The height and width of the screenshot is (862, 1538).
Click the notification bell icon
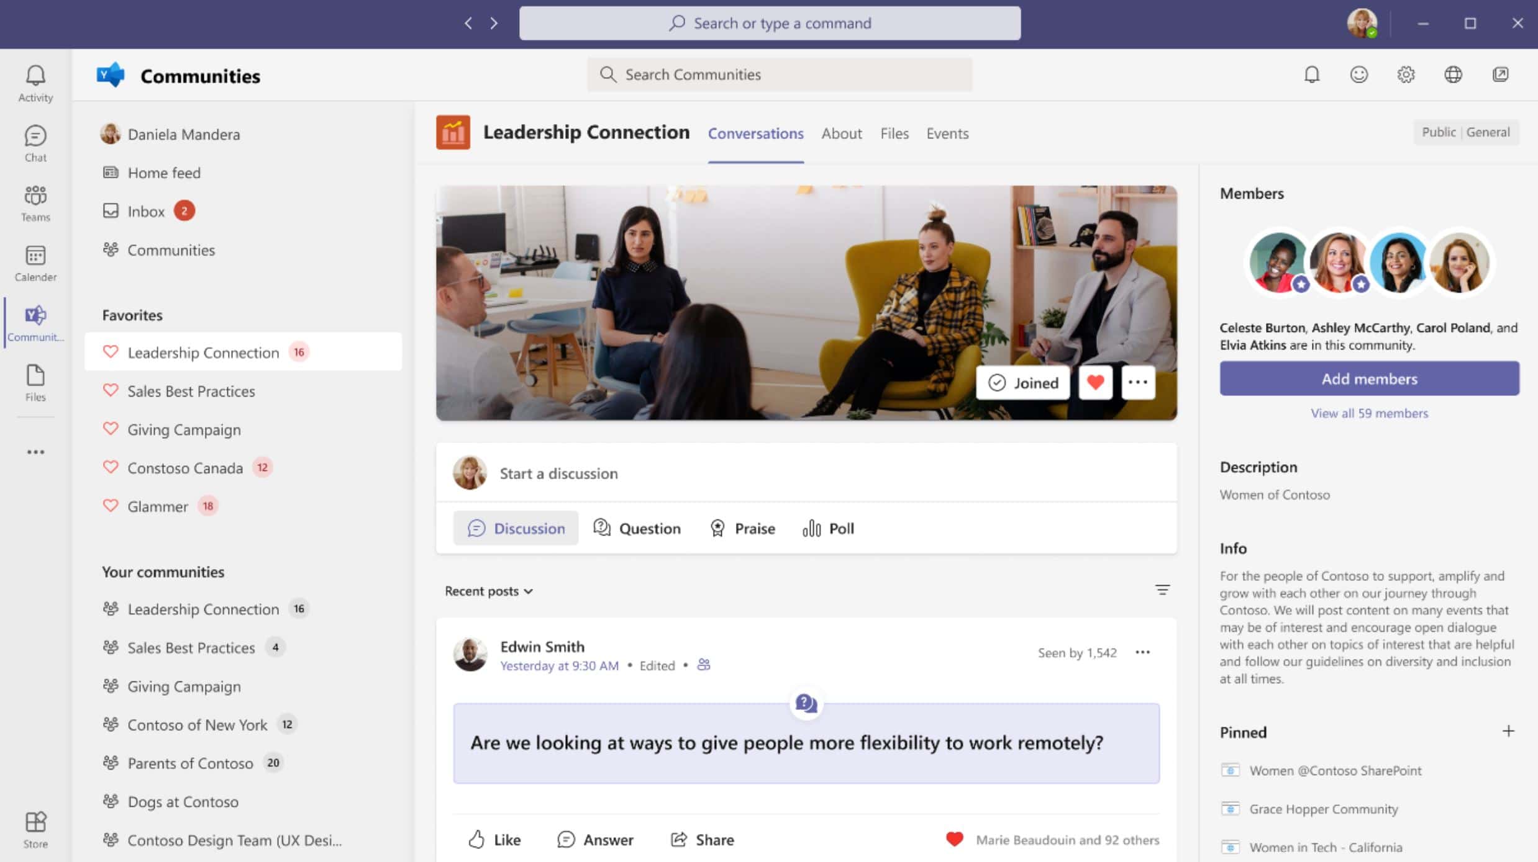tap(1312, 74)
